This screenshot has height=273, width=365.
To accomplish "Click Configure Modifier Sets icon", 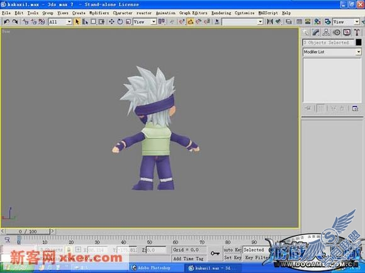I will (x=355, y=109).
